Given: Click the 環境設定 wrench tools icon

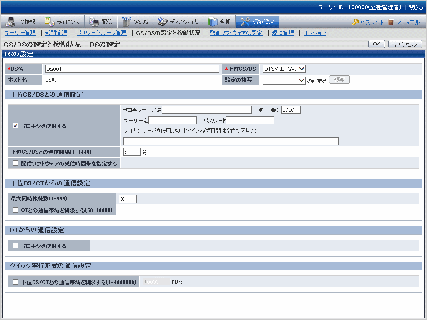Looking at the screenshot, I should 245,22.
